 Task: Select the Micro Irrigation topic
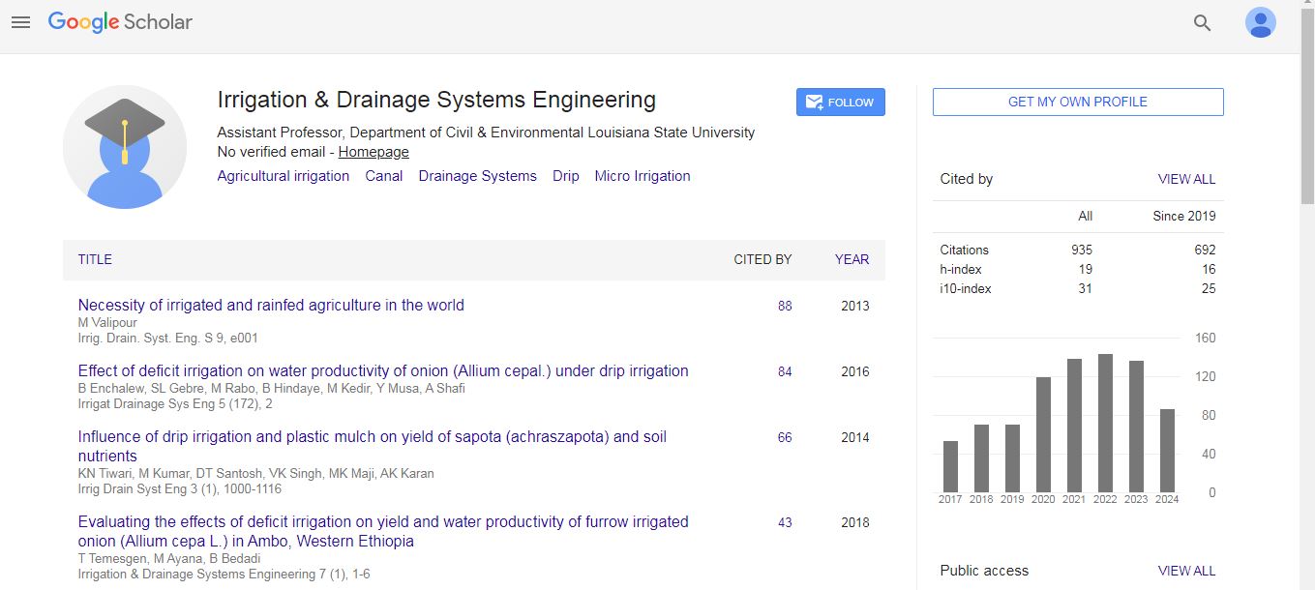pos(642,176)
